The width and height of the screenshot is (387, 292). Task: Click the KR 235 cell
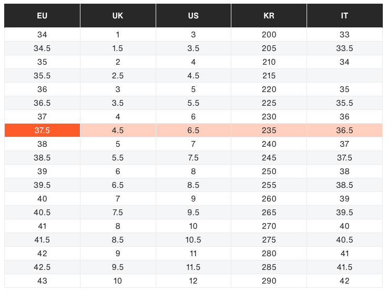coord(269,130)
